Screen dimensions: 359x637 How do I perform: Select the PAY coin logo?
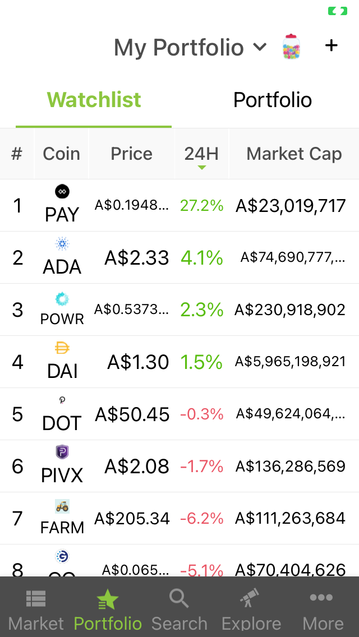tap(62, 191)
